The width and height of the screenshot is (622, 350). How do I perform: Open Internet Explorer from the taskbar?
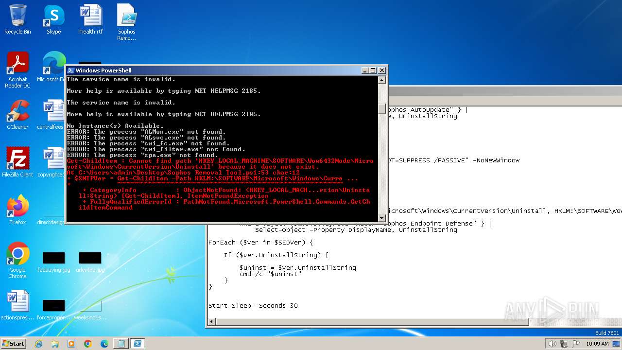pos(38,344)
